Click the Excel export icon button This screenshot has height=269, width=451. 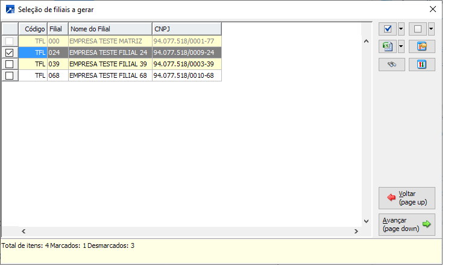pos(388,46)
